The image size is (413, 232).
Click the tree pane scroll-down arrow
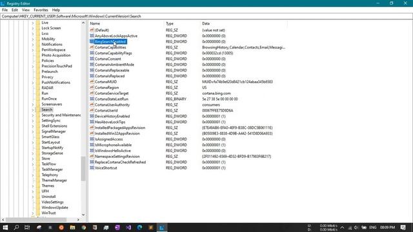tap(83, 215)
